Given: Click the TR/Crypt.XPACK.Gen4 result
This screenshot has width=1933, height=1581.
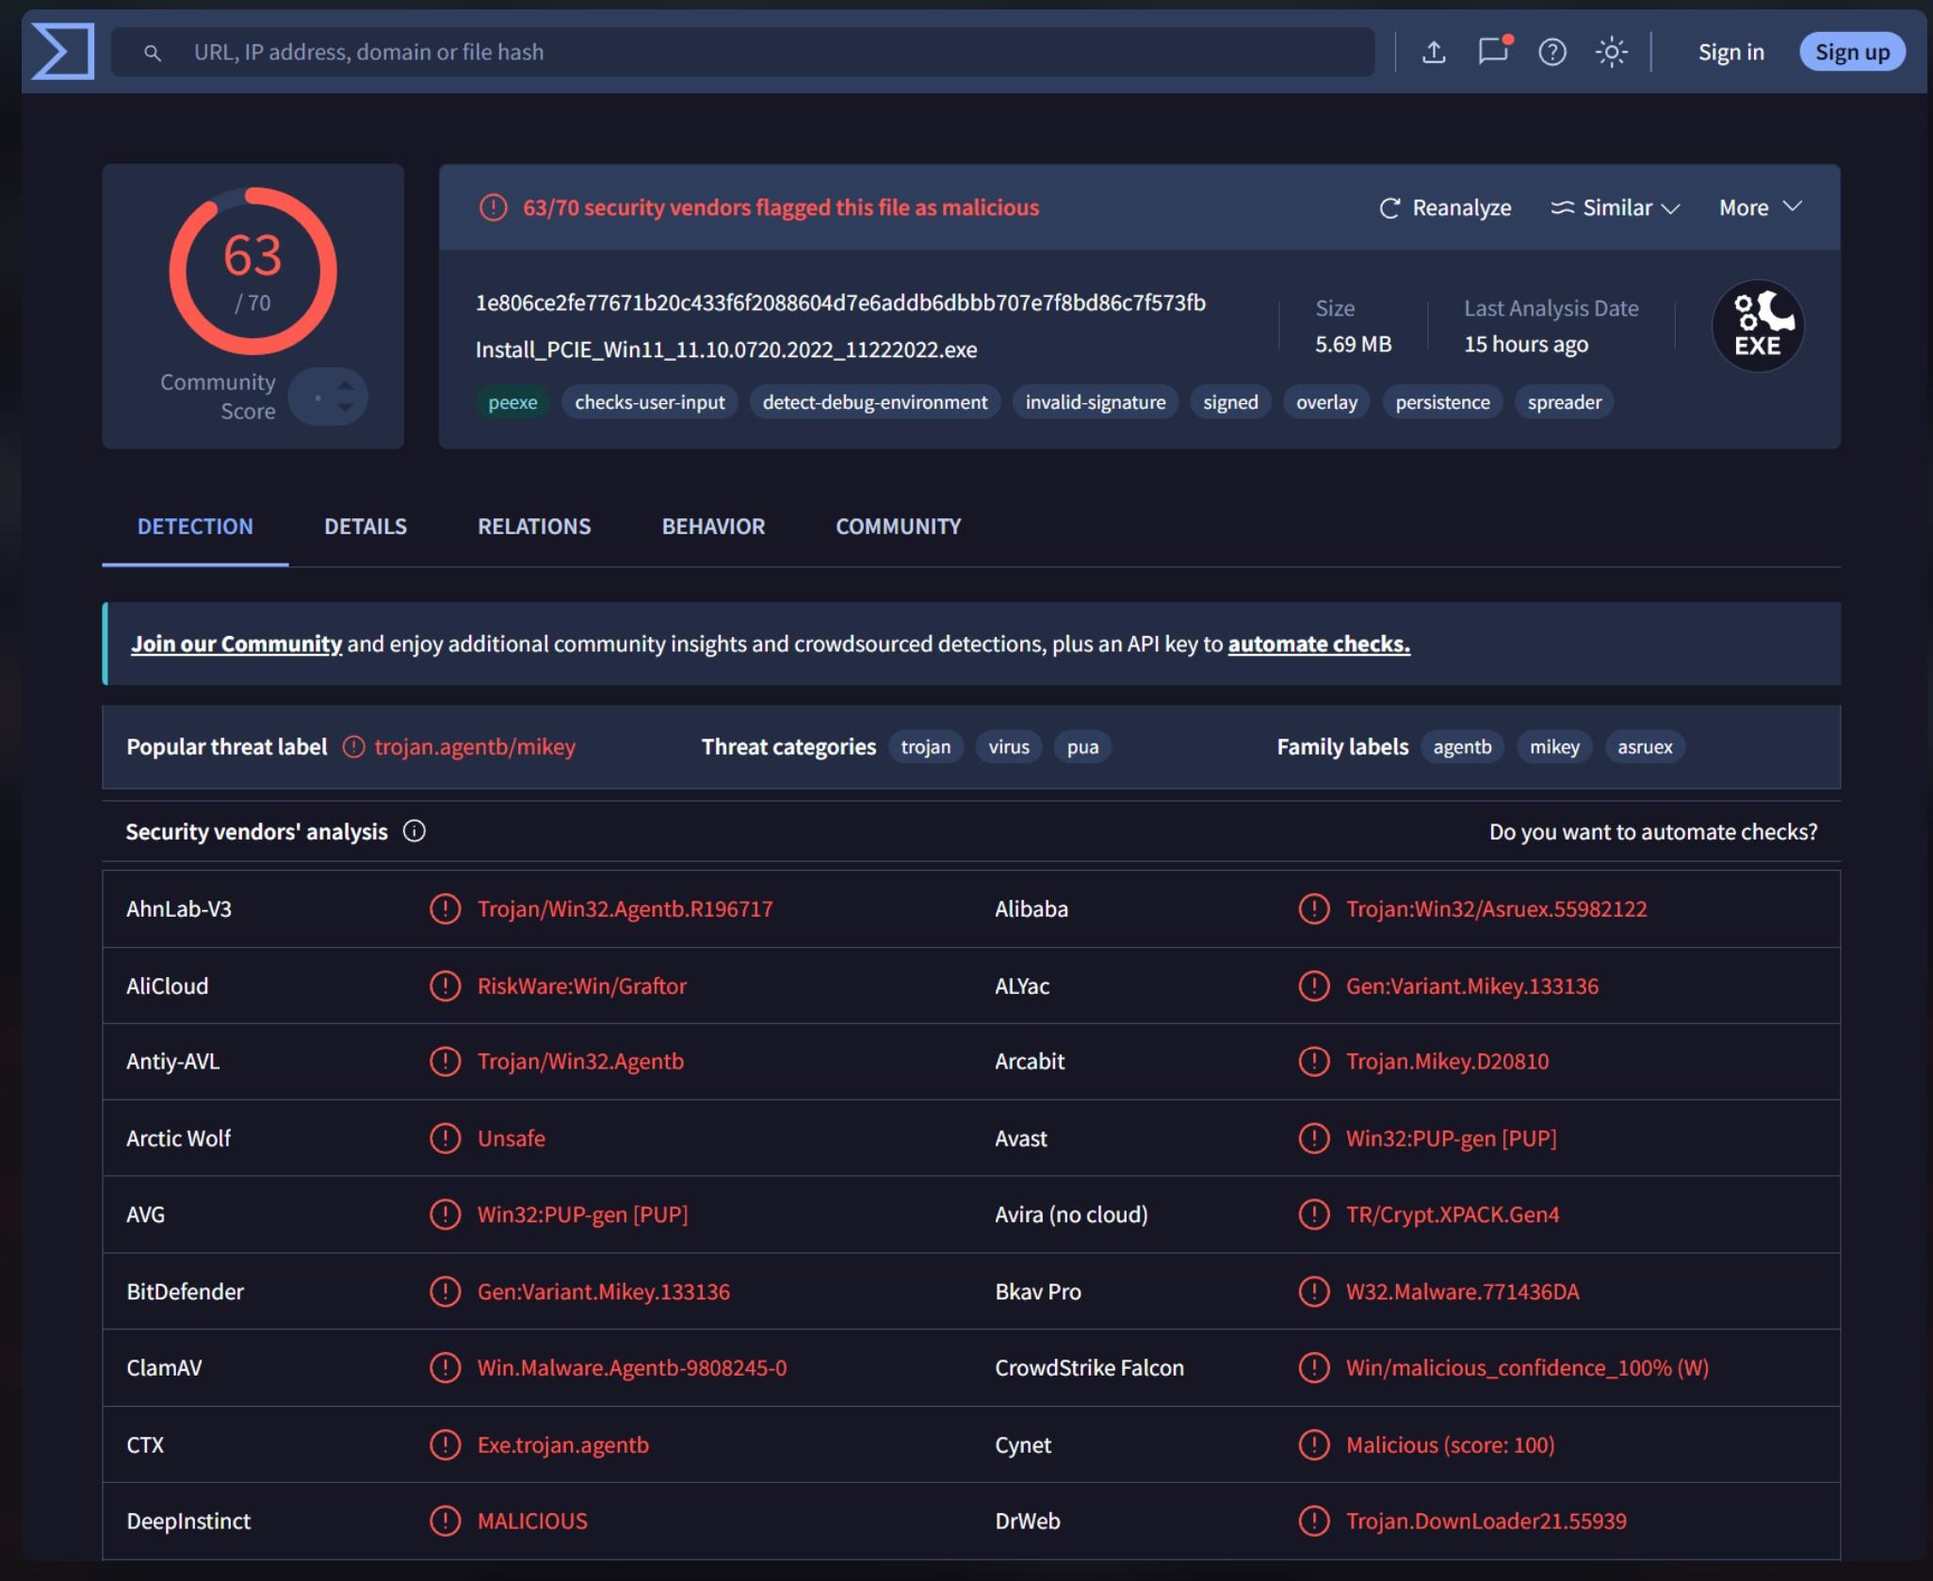Looking at the screenshot, I should [1452, 1214].
